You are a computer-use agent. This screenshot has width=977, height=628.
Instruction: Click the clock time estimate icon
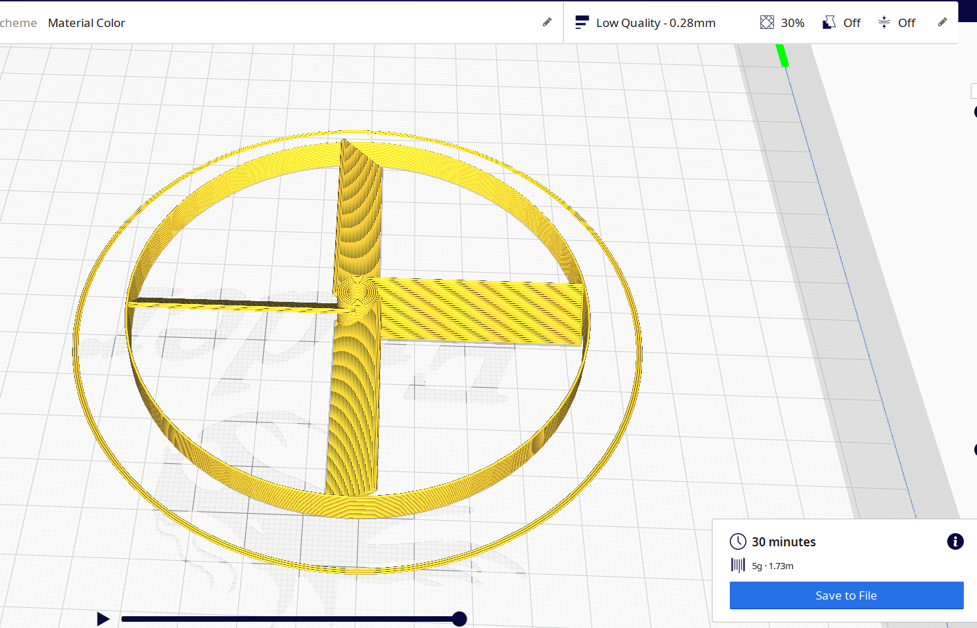(x=738, y=541)
